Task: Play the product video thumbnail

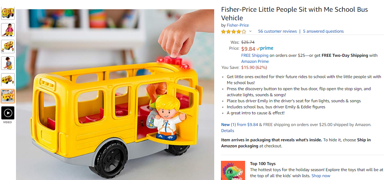Action: (x=8, y=113)
